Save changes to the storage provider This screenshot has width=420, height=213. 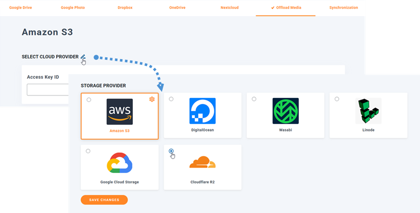pyautogui.click(x=104, y=200)
